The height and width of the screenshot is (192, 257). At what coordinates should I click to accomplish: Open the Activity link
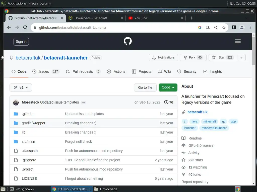tap(194, 153)
